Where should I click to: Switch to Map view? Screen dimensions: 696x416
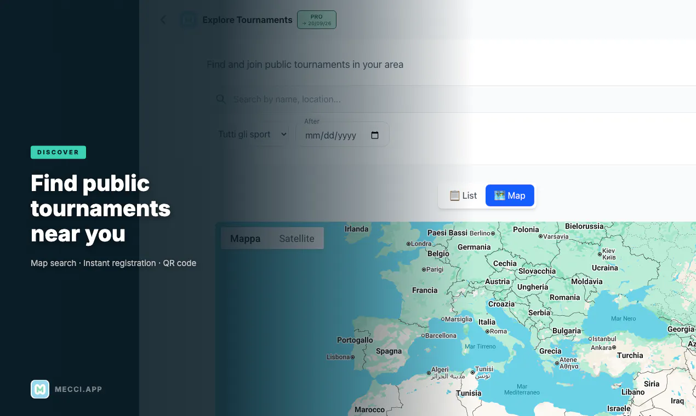[510, 195]
